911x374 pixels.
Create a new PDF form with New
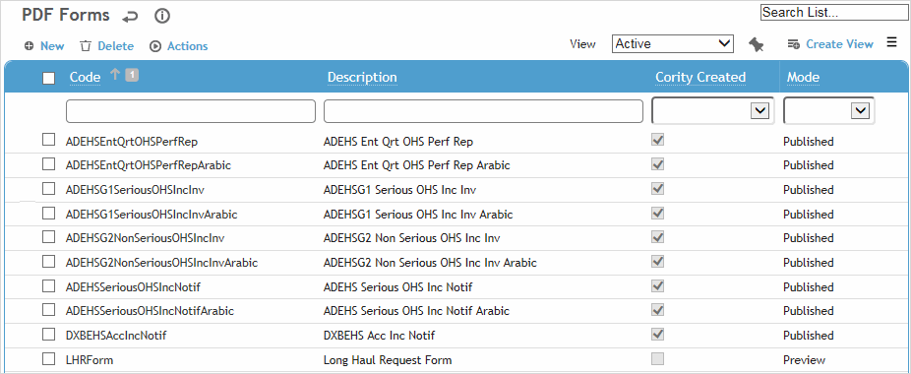44,46
